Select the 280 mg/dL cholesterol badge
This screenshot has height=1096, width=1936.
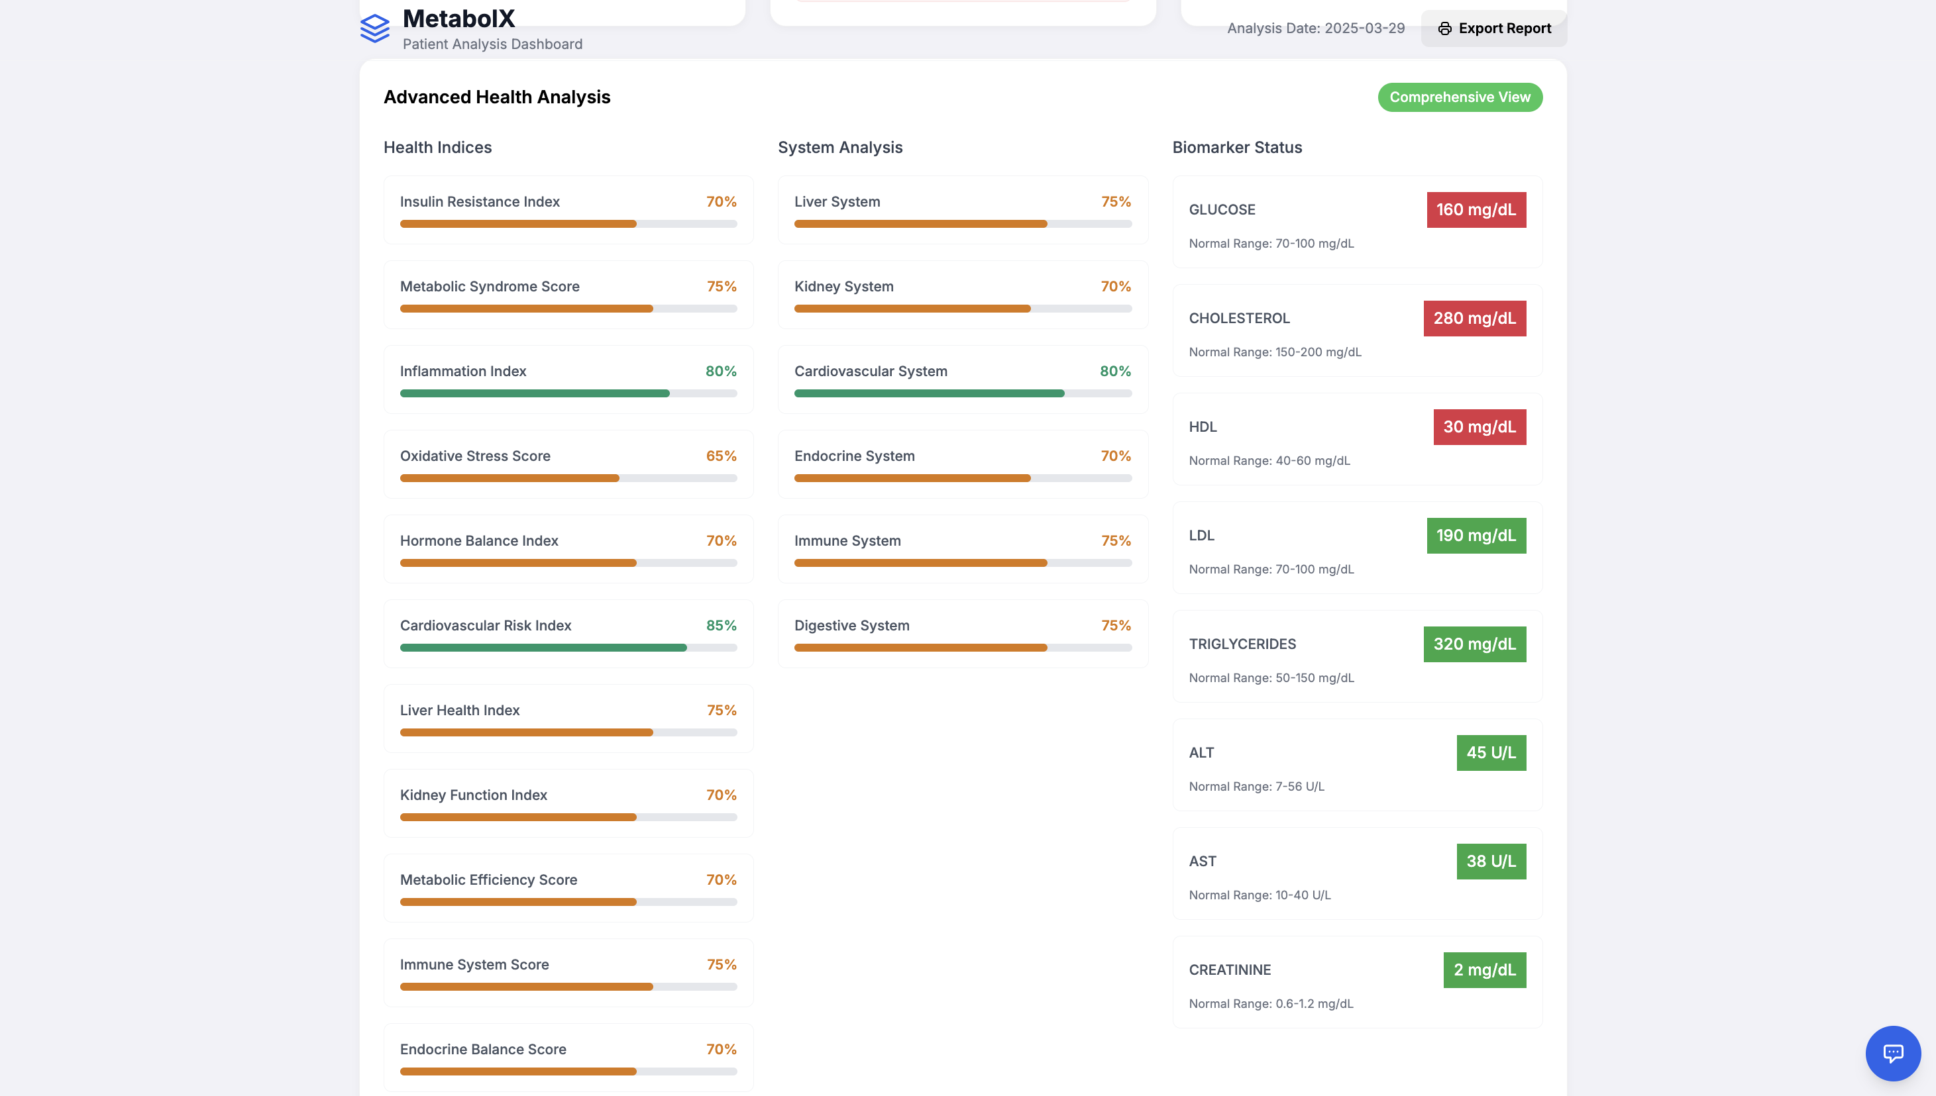point(1474,319)
